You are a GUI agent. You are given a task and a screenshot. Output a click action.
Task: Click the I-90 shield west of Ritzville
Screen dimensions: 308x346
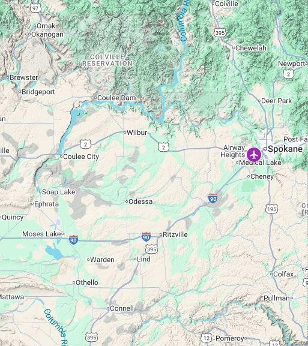(146, 237)
